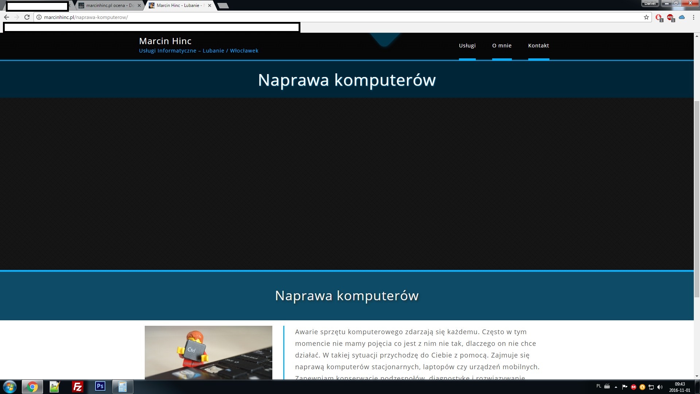
Task: Click the Usługi Informatyczne tagline
Action: (x=199, y=51)
